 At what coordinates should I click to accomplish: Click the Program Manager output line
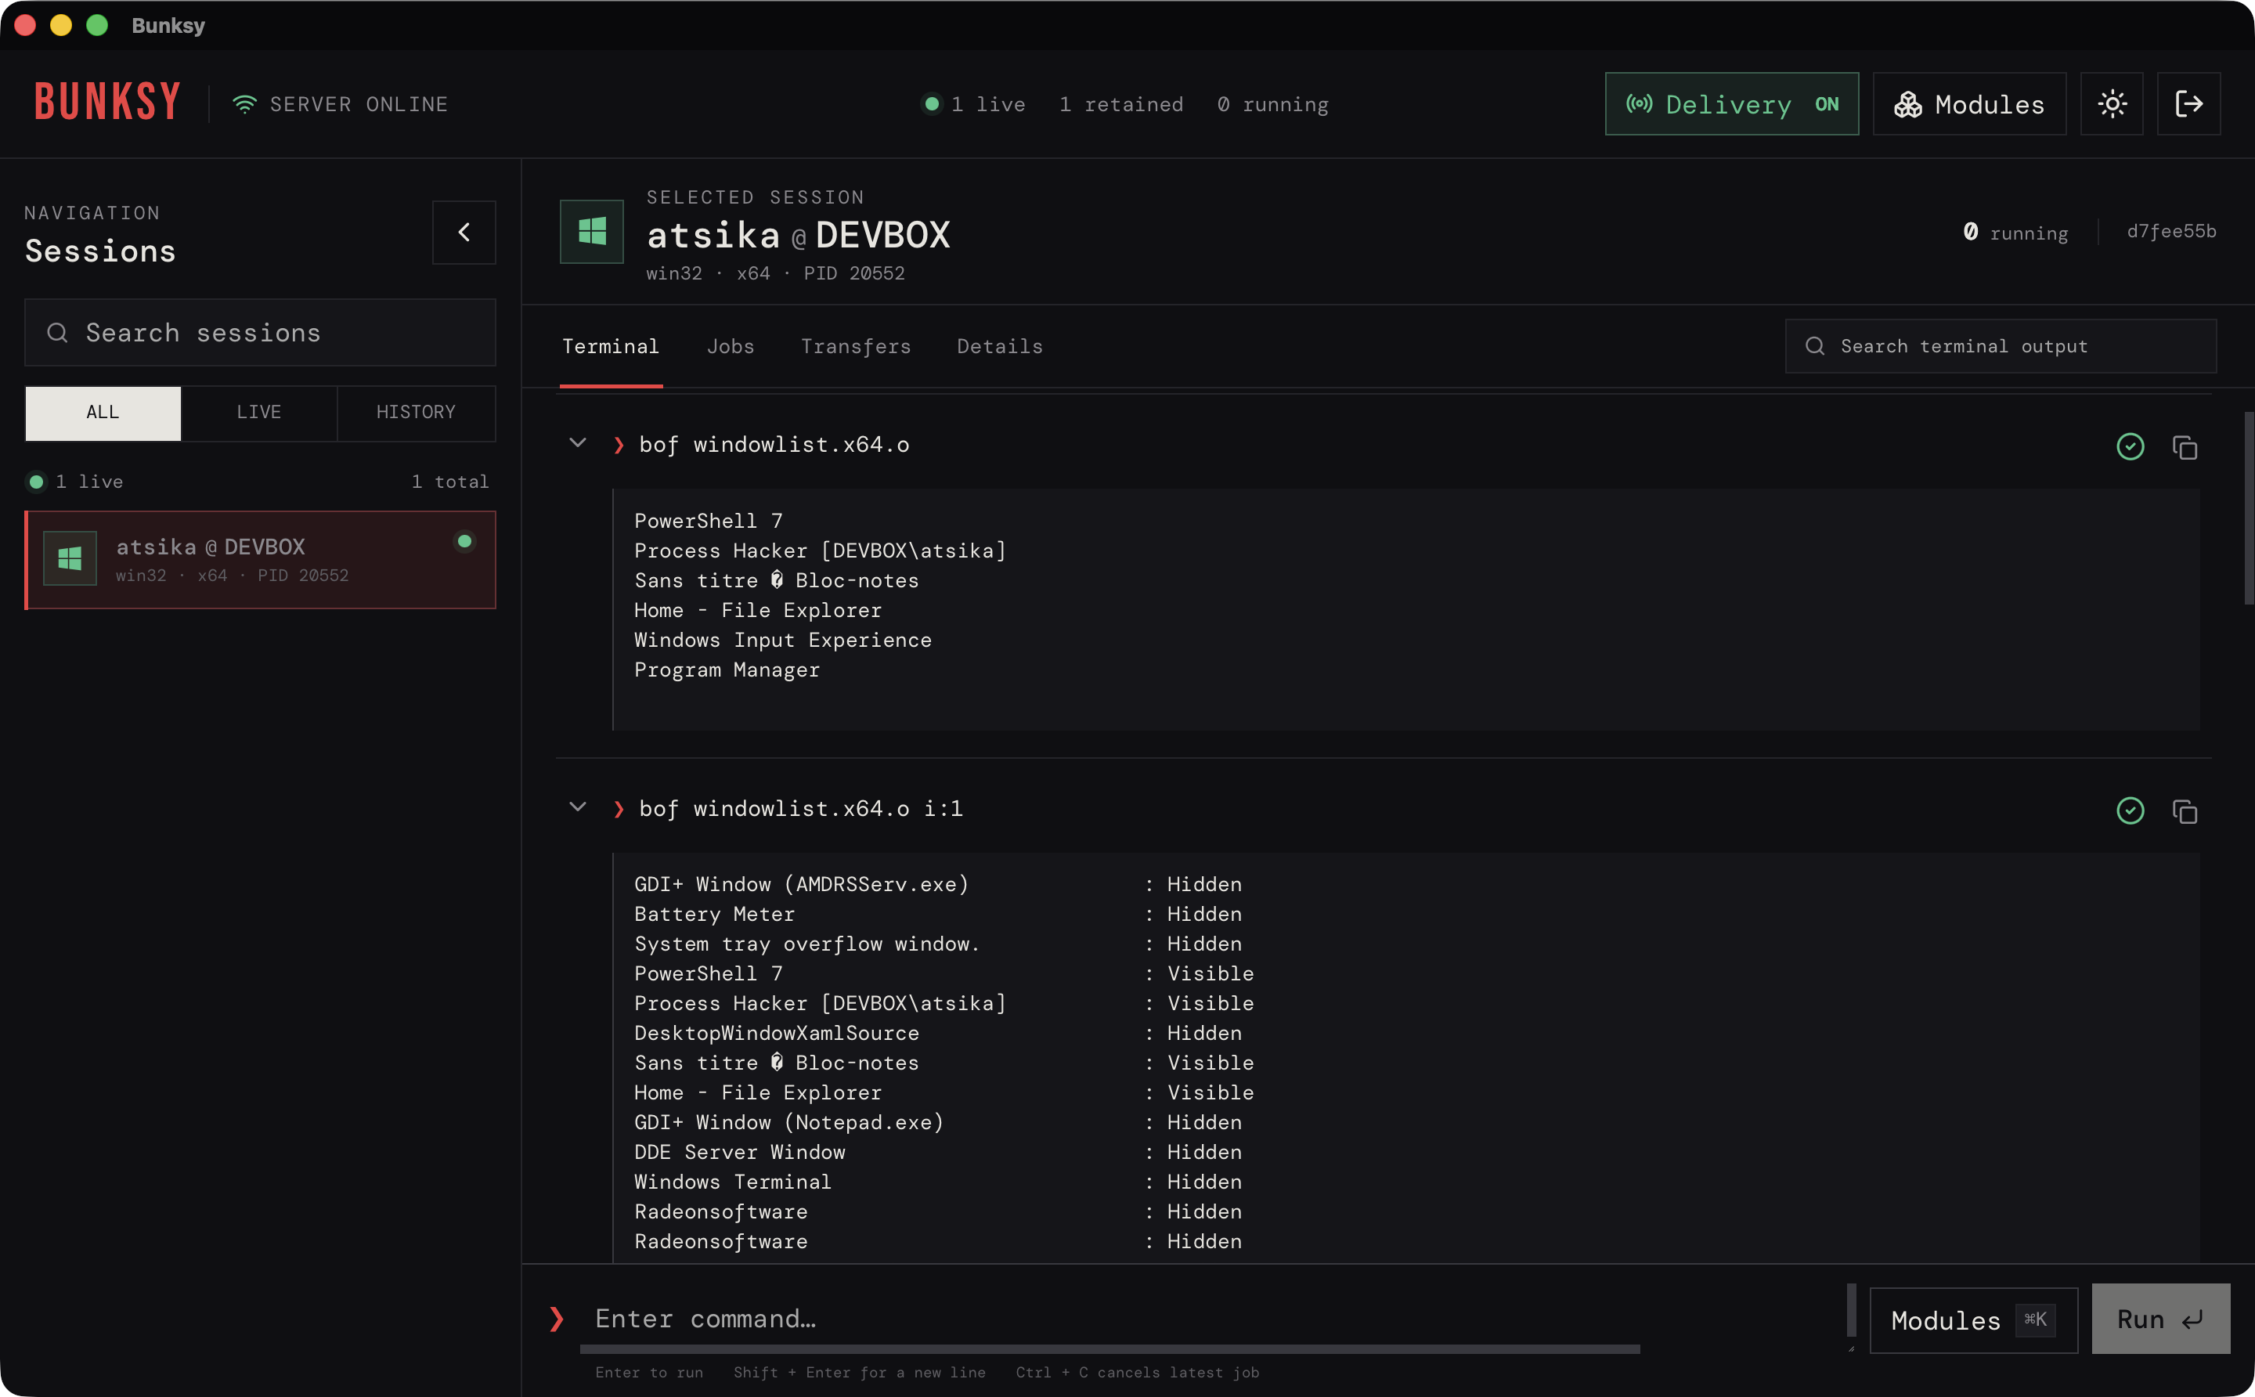click(726, 670)
